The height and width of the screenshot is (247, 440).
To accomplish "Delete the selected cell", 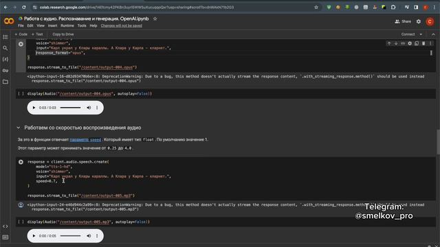I will coord(423,43).
